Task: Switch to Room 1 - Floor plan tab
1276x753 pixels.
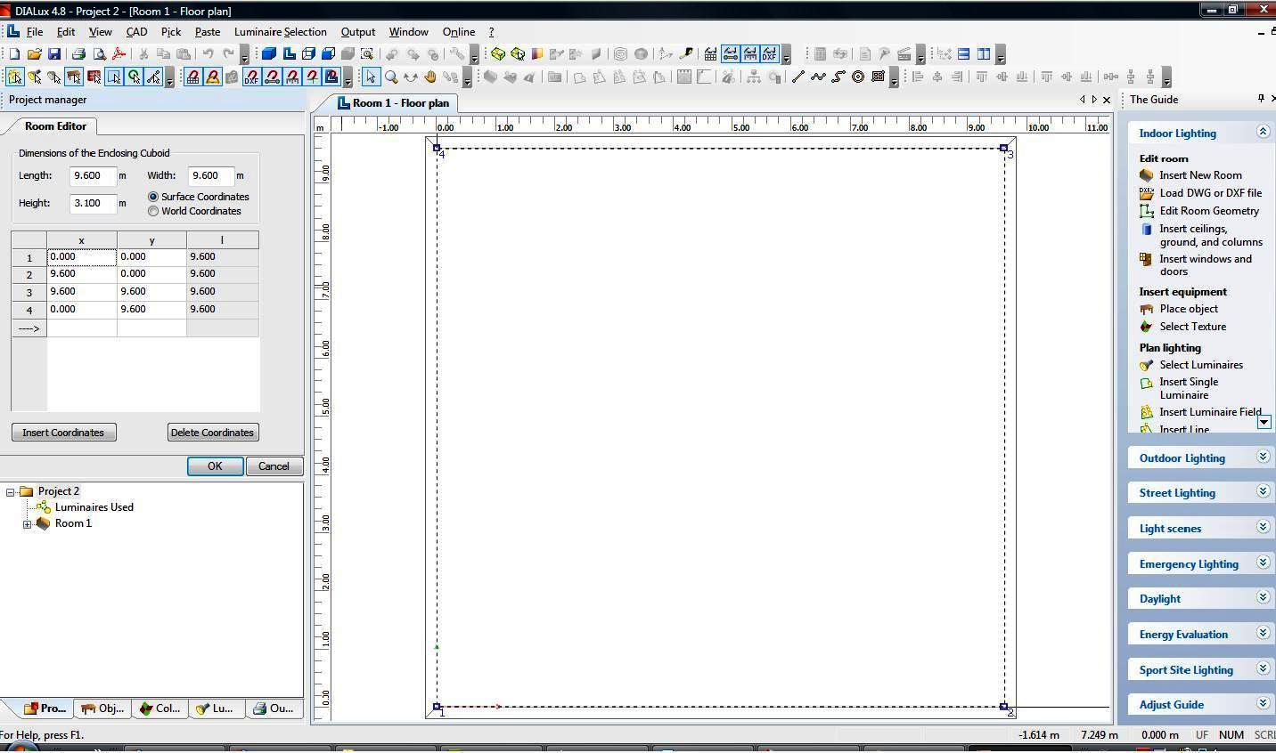Action: (x=393, y=103)
